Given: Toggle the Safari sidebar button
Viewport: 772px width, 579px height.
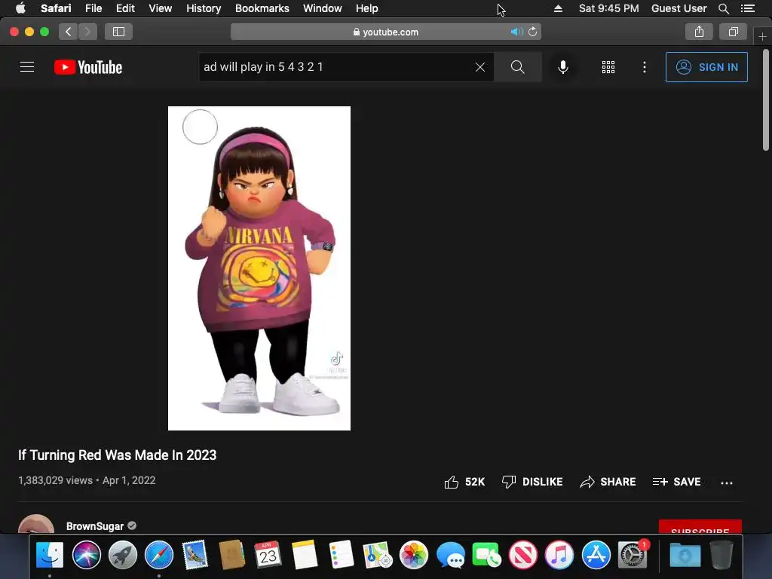Looking at the screenshot, I should (118, 32).
